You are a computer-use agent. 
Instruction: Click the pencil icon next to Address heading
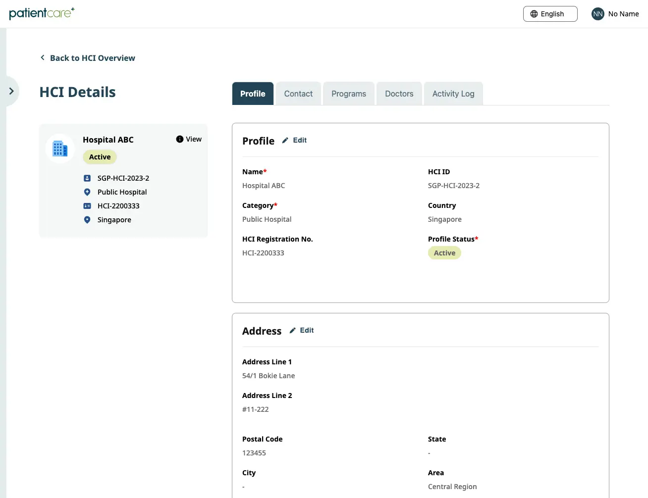(292, 330)
